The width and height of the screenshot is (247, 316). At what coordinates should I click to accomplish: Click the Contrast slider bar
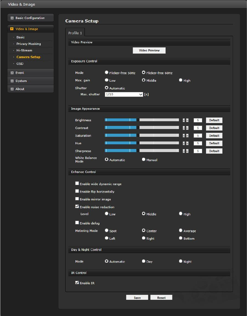click(142, 127)
